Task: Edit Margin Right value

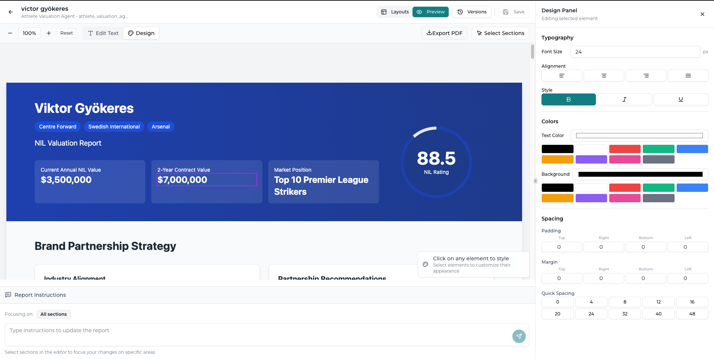Action: [604, 278]
